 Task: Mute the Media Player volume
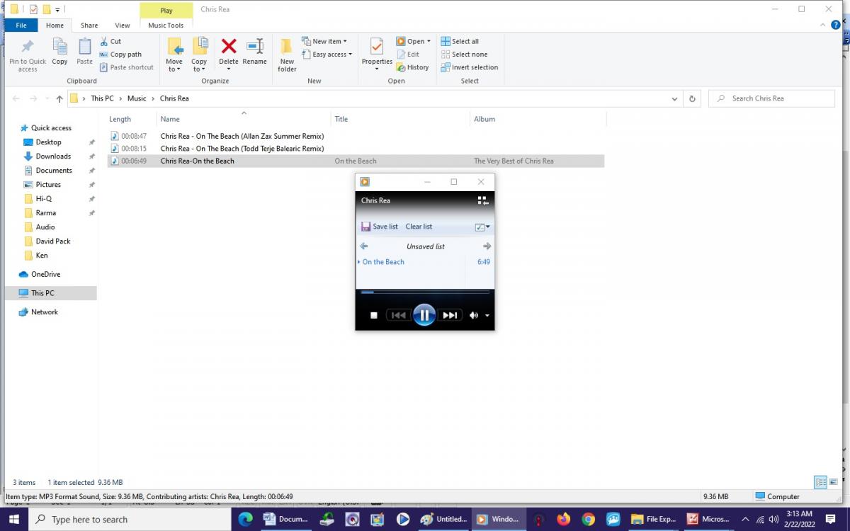[x=474, y=316]
